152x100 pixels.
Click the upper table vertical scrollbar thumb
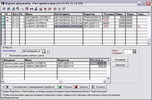pos(149,40)
